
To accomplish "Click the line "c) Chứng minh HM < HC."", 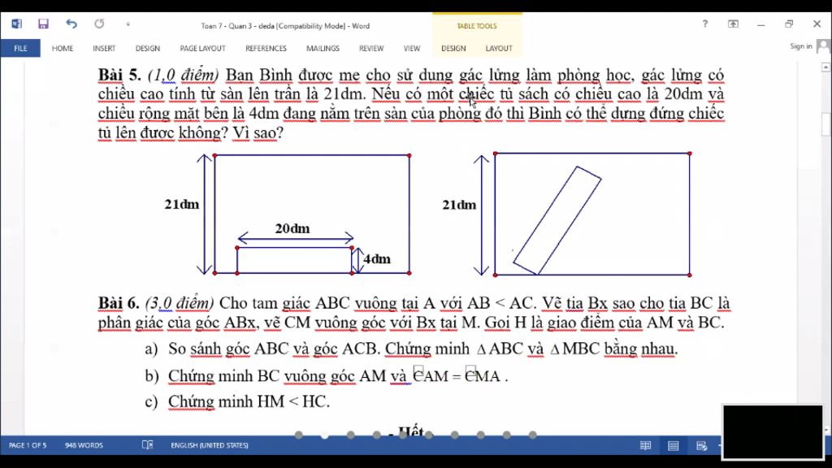I will point(237,401).
